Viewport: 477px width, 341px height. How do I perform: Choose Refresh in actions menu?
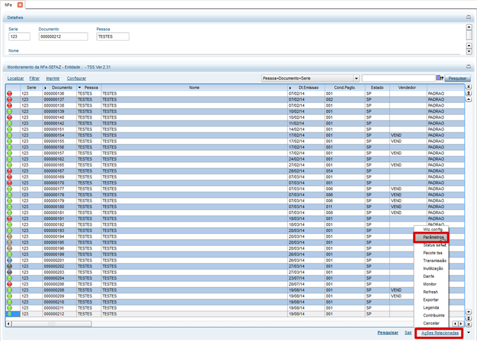(430, 292)
